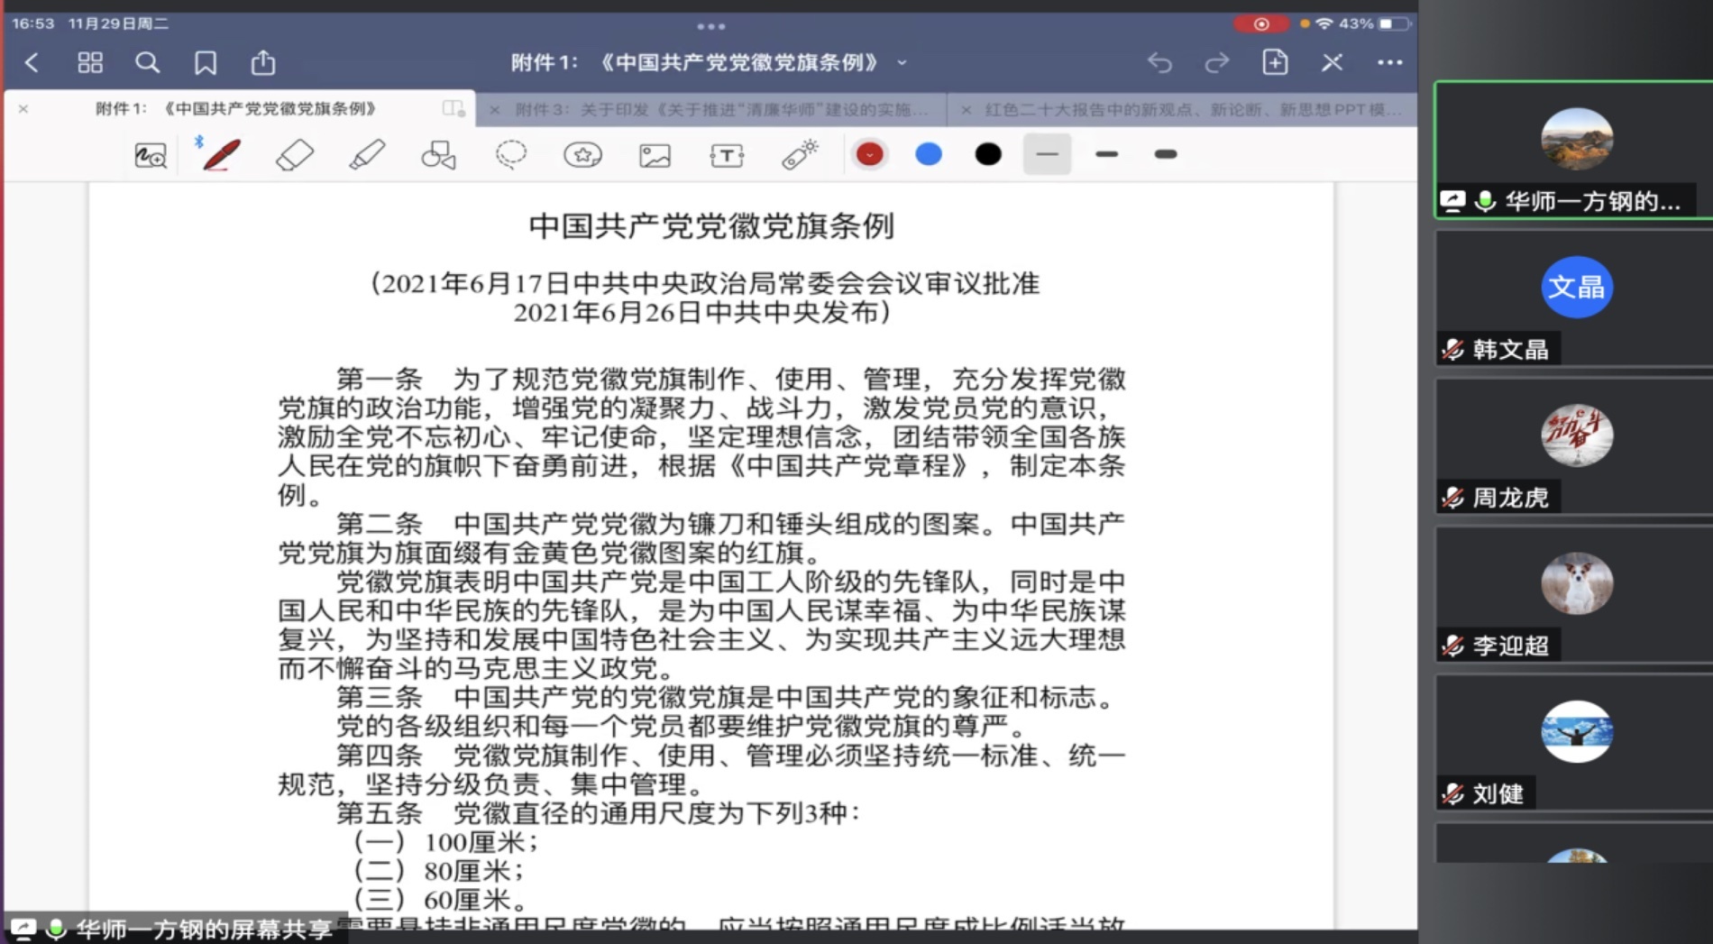Select the thinnest stroke width
Viewport: 1713px width, 944px height.
(1047, 154)
